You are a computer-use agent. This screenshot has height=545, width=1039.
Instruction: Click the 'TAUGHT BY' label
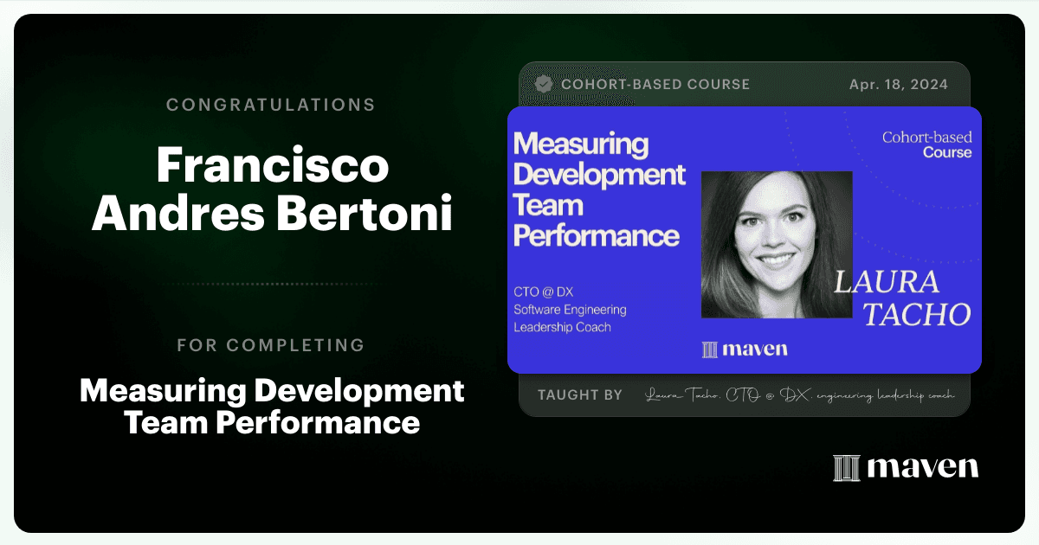(580, 394)
